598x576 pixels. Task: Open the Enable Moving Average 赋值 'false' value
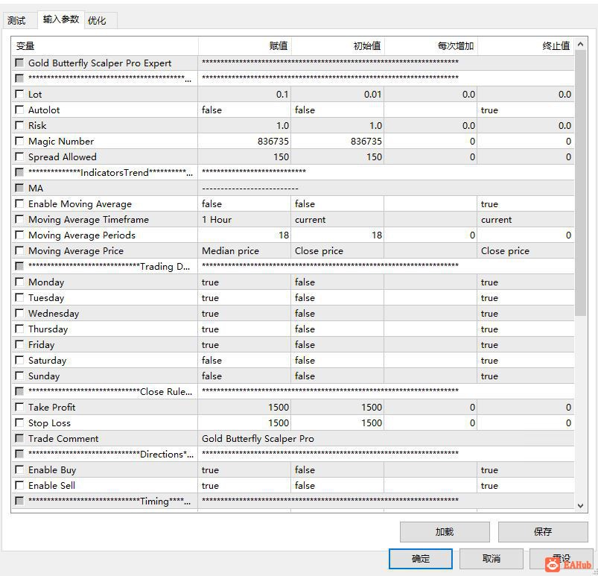point(244,204)
